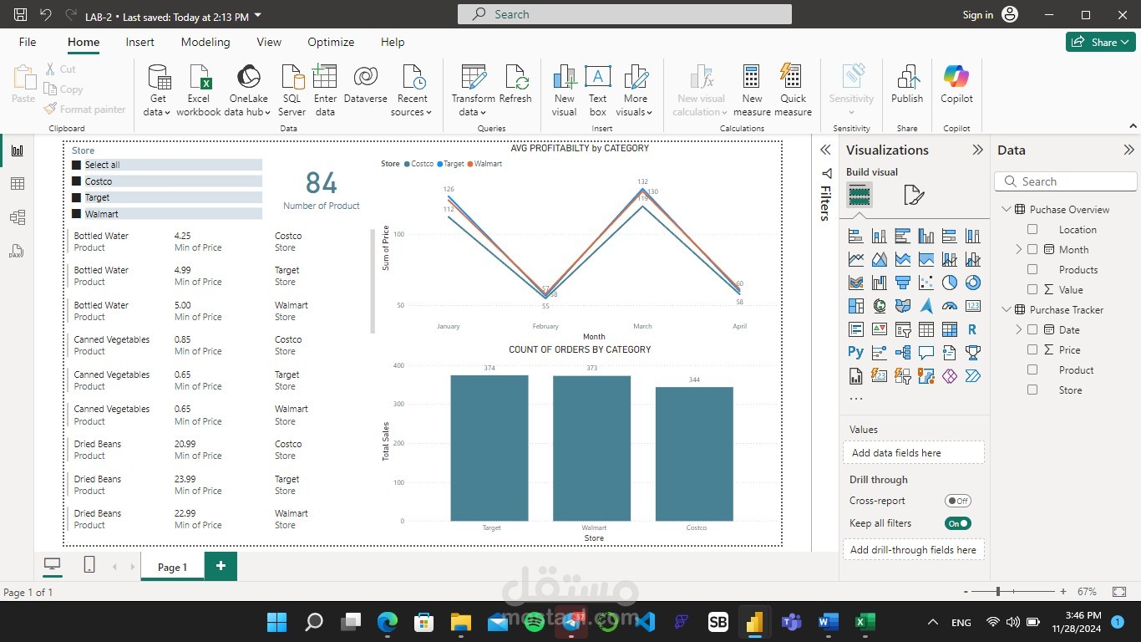Turn off Keep all filters
Screen dimensions: 1141x642
(x=958, y=523)
